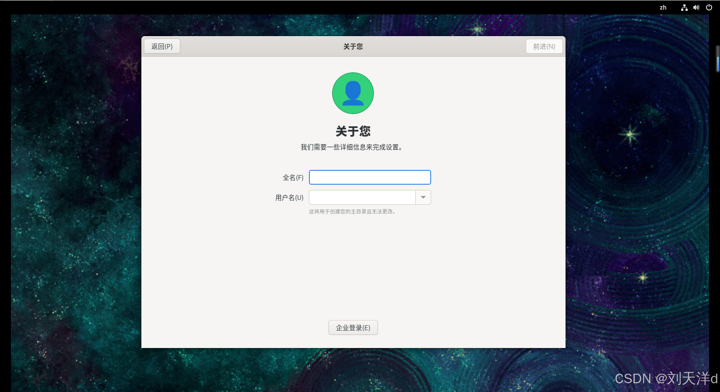Click the 企业登录(E) enterprise login button
This screenshot has height=392, width=720.
(353, 328)
